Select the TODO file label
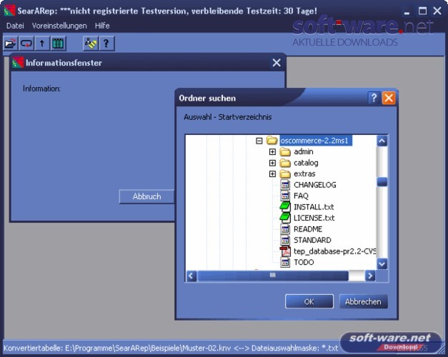The height and width of the screenshot is (357, 448). 304,262
